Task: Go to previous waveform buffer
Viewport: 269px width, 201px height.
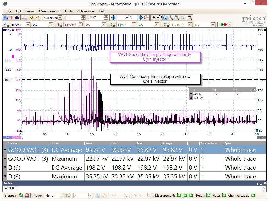Action: click(x=113, y=18)
